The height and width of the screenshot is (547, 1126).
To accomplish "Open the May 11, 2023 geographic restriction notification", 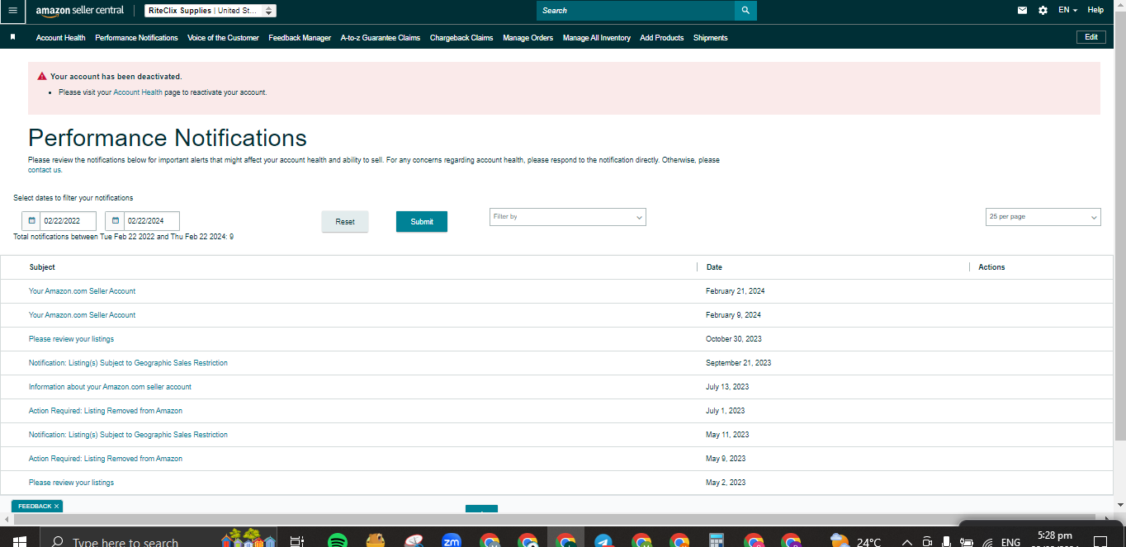I will click(x=128, y=435).
